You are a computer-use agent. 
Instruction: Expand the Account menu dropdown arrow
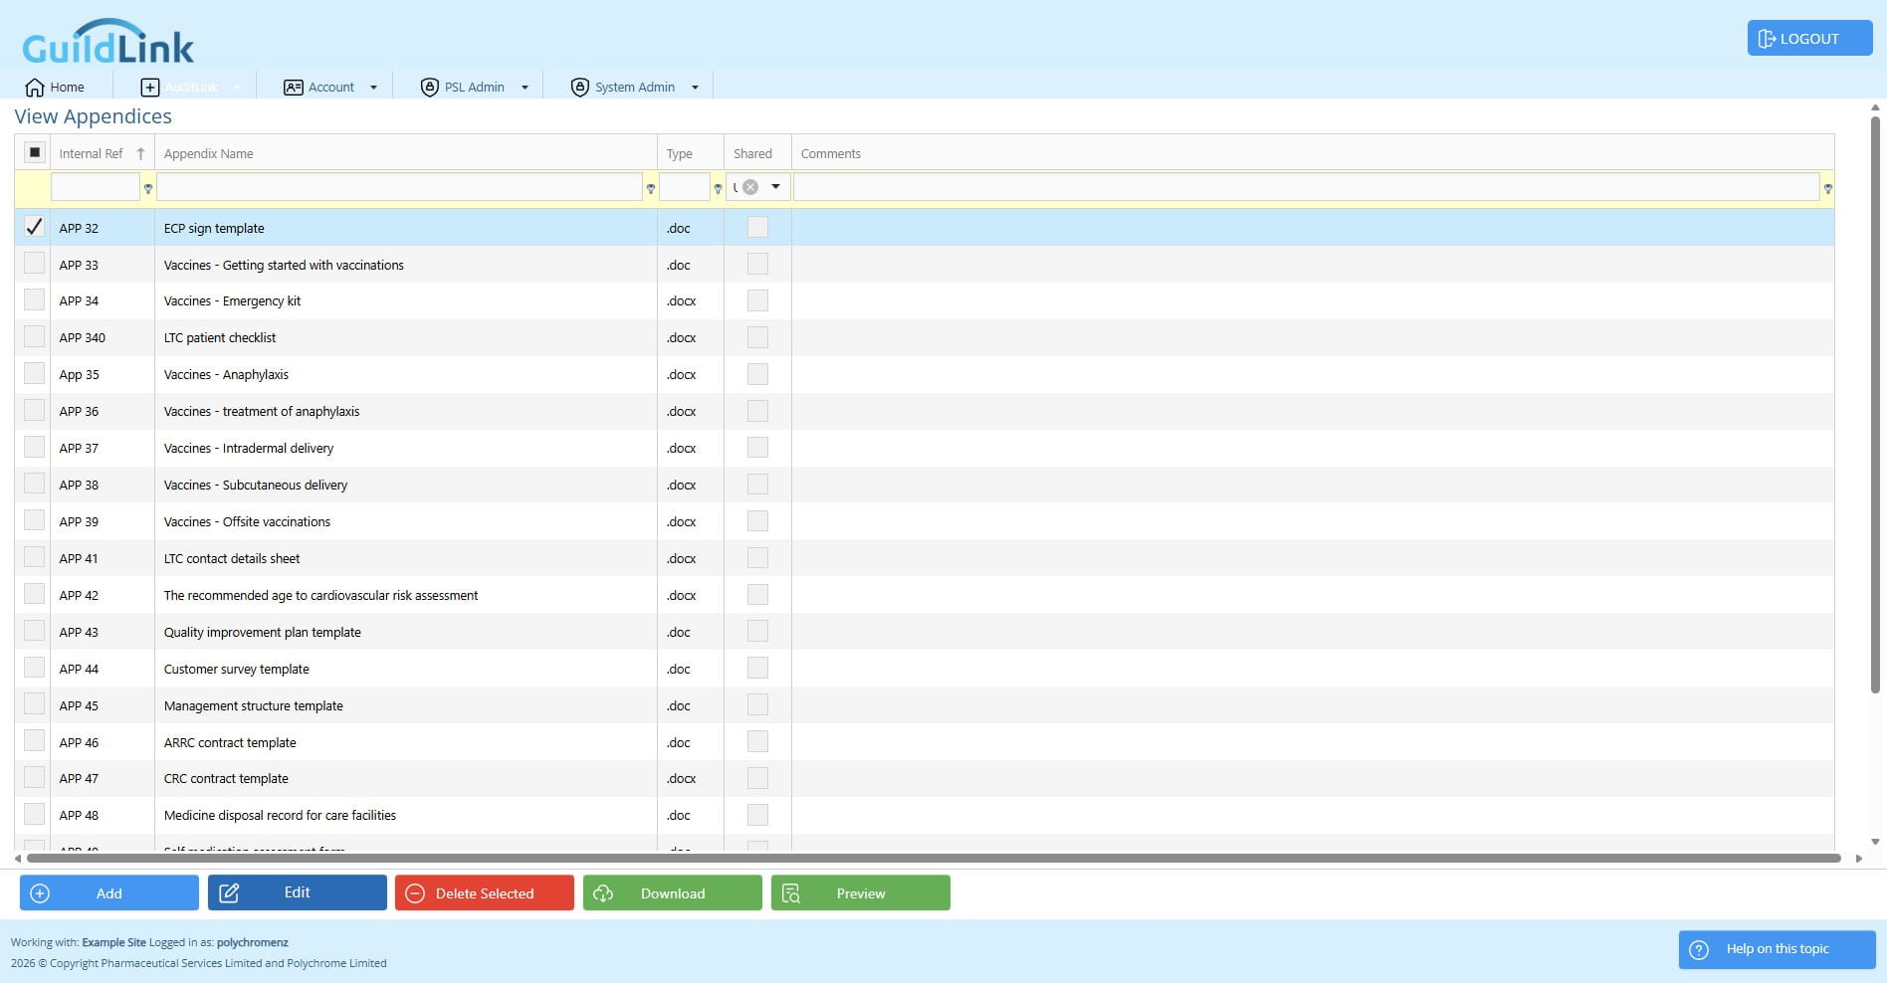(373, 88)
